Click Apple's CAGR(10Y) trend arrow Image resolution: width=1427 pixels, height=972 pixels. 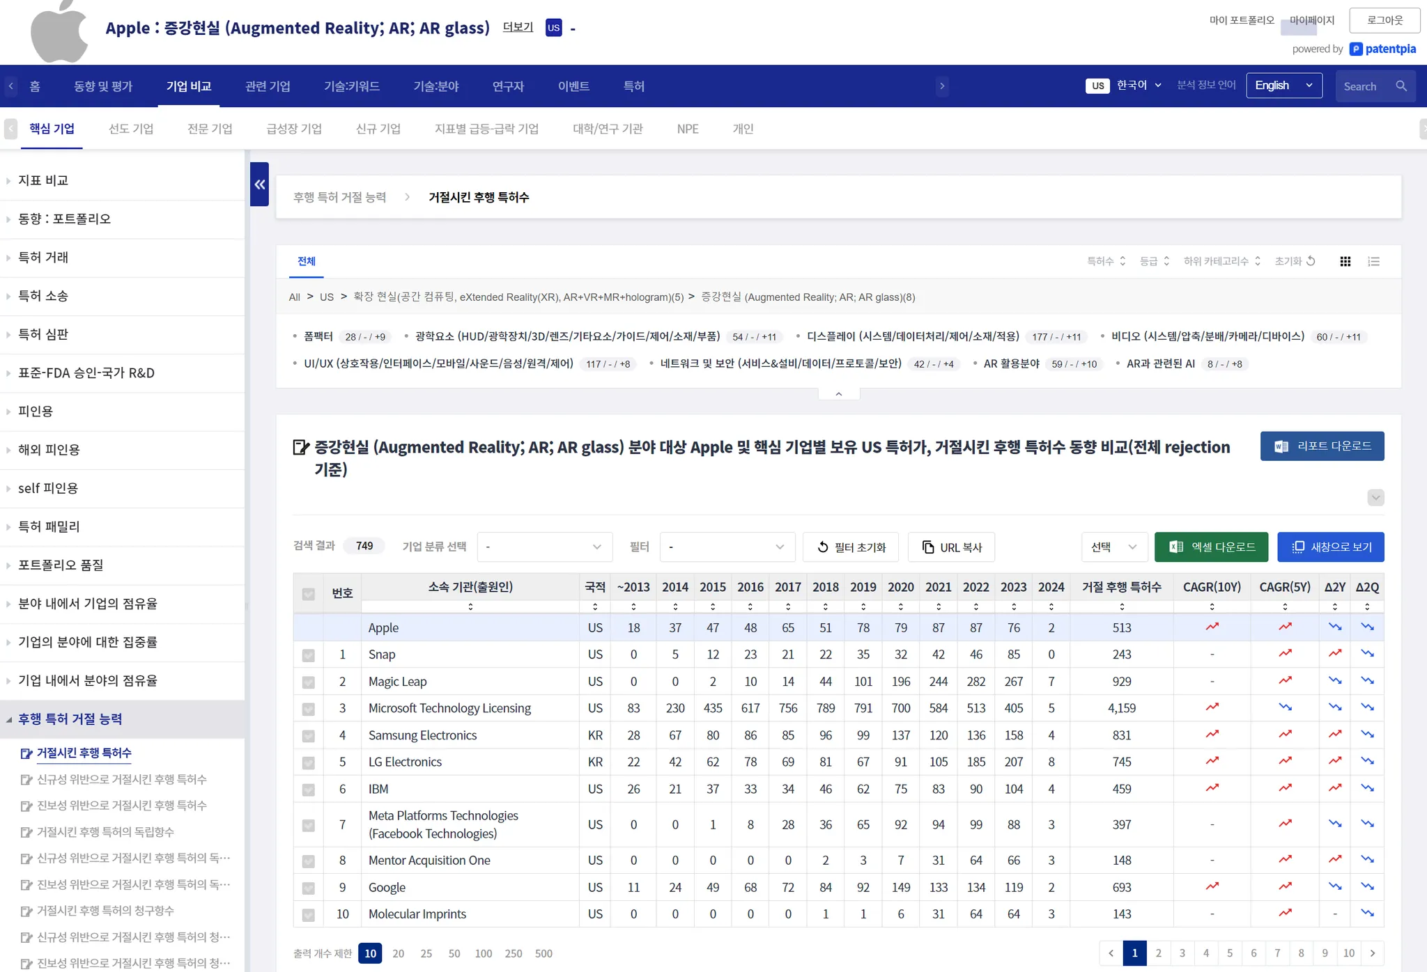click(x=1212, y=627)
